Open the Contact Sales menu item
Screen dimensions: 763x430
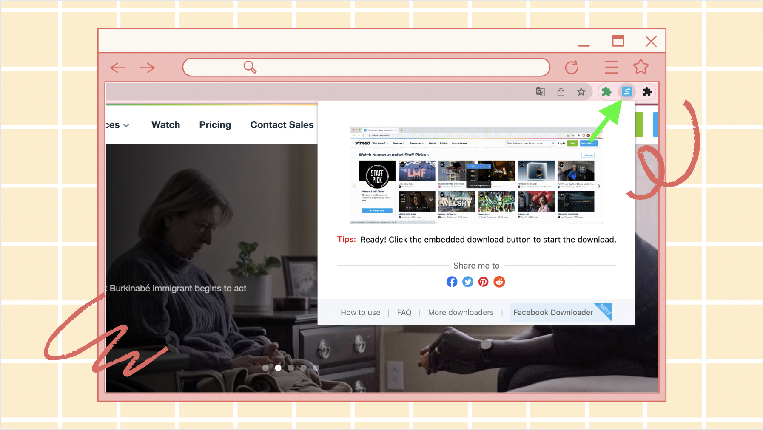(282, 125)
